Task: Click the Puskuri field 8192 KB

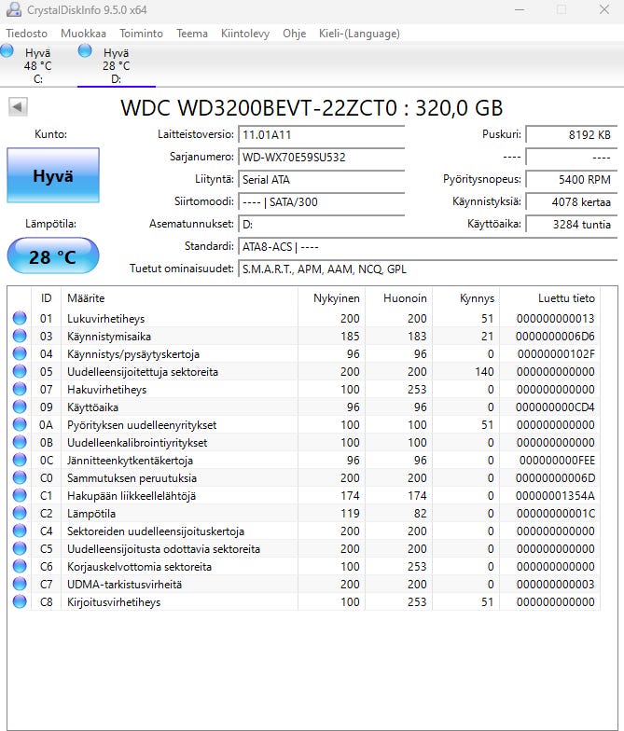Action: pos(571,135)
